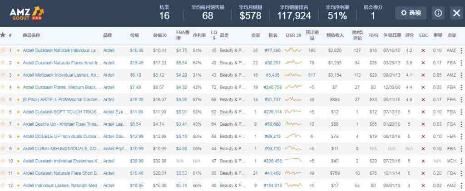Open more-options dots for row 3
465x191 pixels.
click(x=461, y=75)
